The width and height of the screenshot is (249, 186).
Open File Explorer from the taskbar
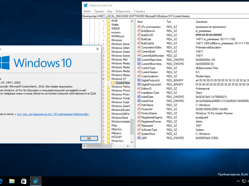[x=12, y=181]
